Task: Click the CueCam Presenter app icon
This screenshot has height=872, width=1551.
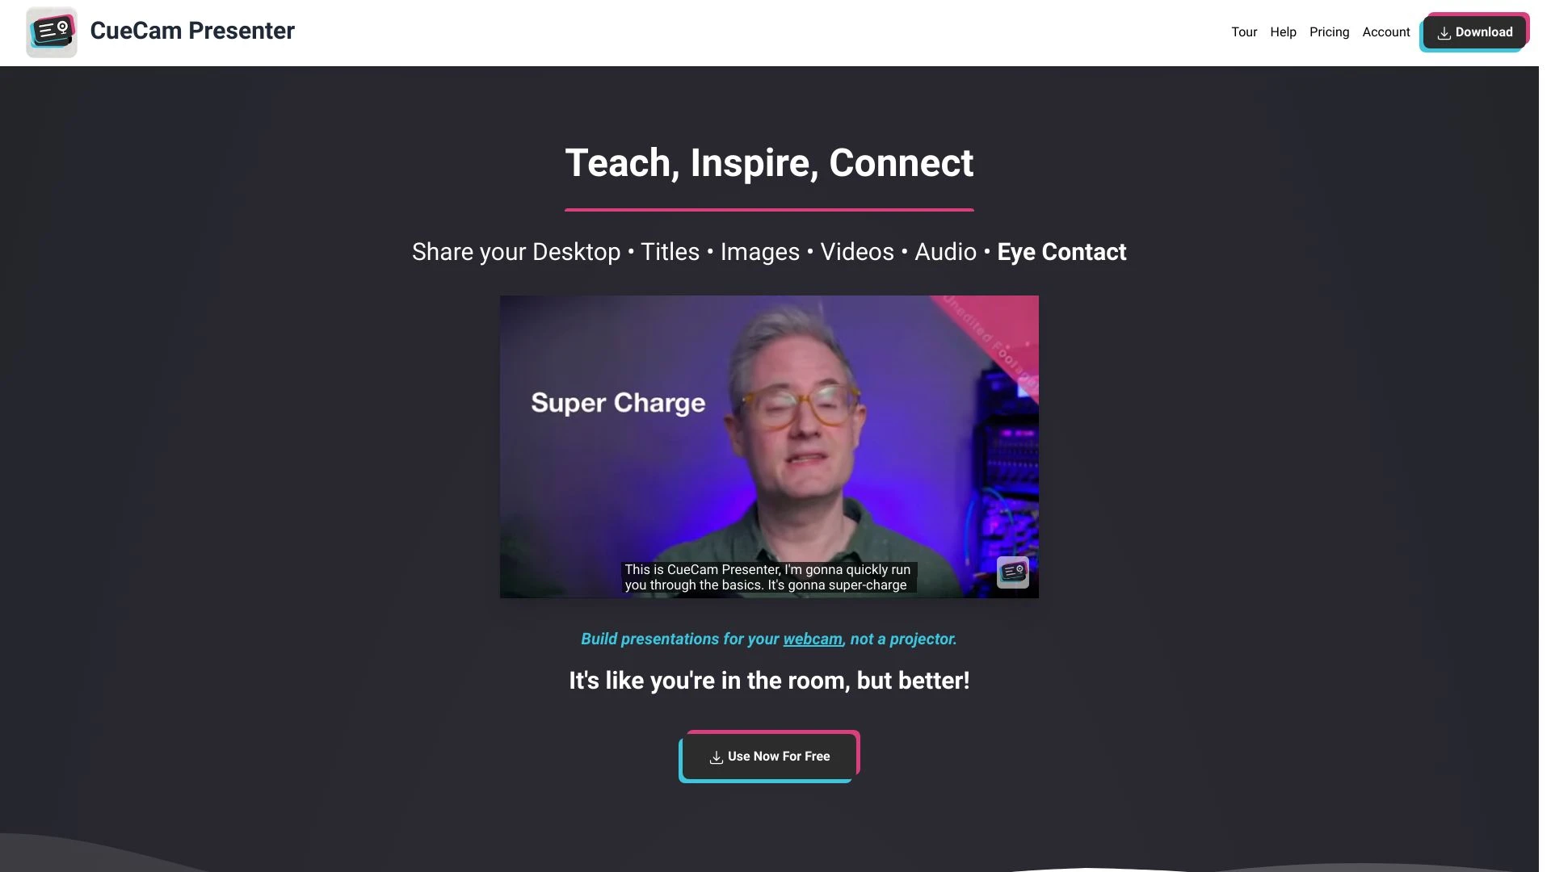Action: pyautogui.click(x=50, y=32)
